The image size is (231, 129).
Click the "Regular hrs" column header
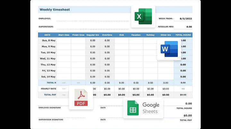[x=93, y=35]
